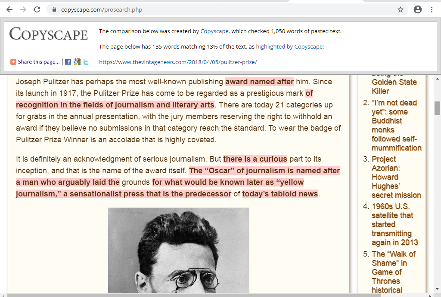
Task: Bookmark this page with star icon
Action: 401,9
